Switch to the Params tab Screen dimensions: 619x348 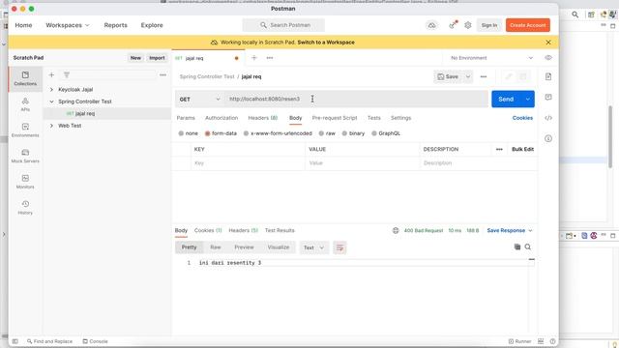[186, 118]
